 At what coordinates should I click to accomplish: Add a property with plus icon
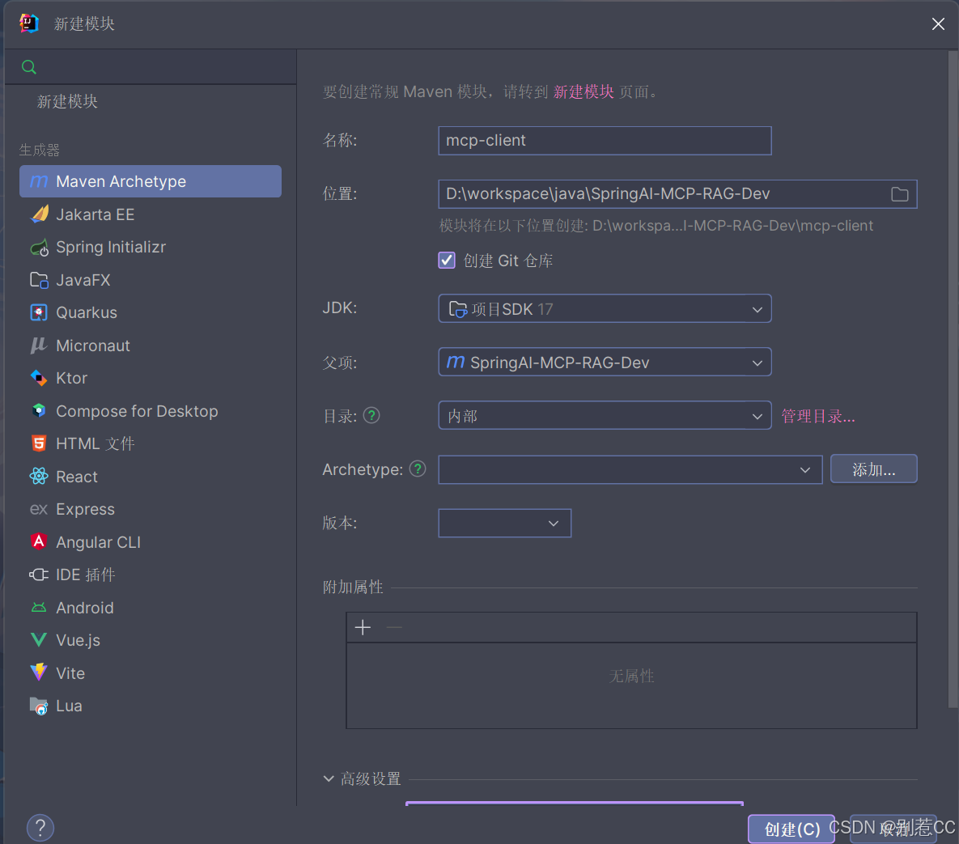pyautogui.click(x=363, y=627)
